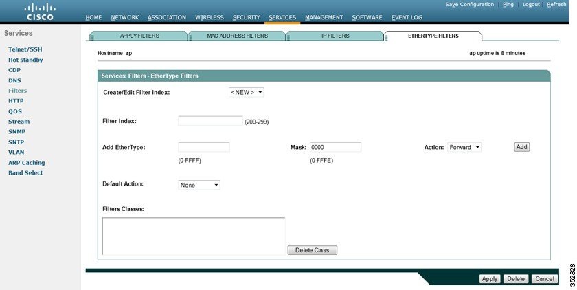Click the 'Services' sidebar heading
Viewport: 577px width, 290px height.
point(18,33)
